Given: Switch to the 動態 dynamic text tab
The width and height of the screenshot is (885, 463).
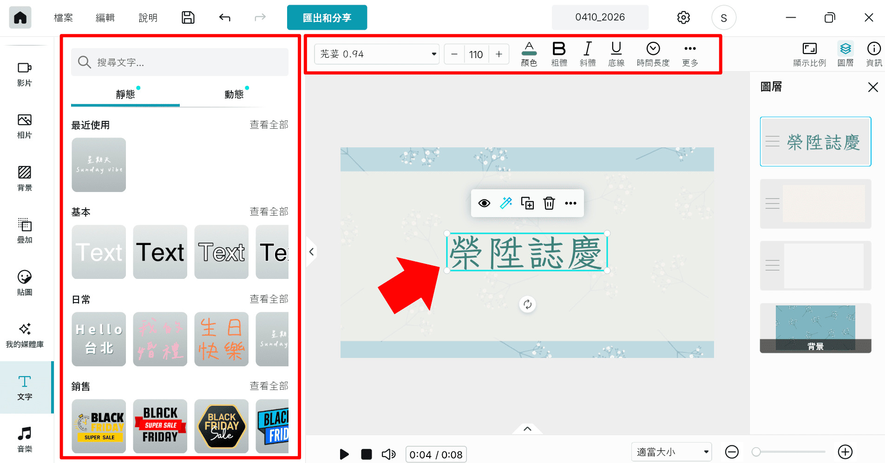Looking at the screenshot, I should point(234,94).
